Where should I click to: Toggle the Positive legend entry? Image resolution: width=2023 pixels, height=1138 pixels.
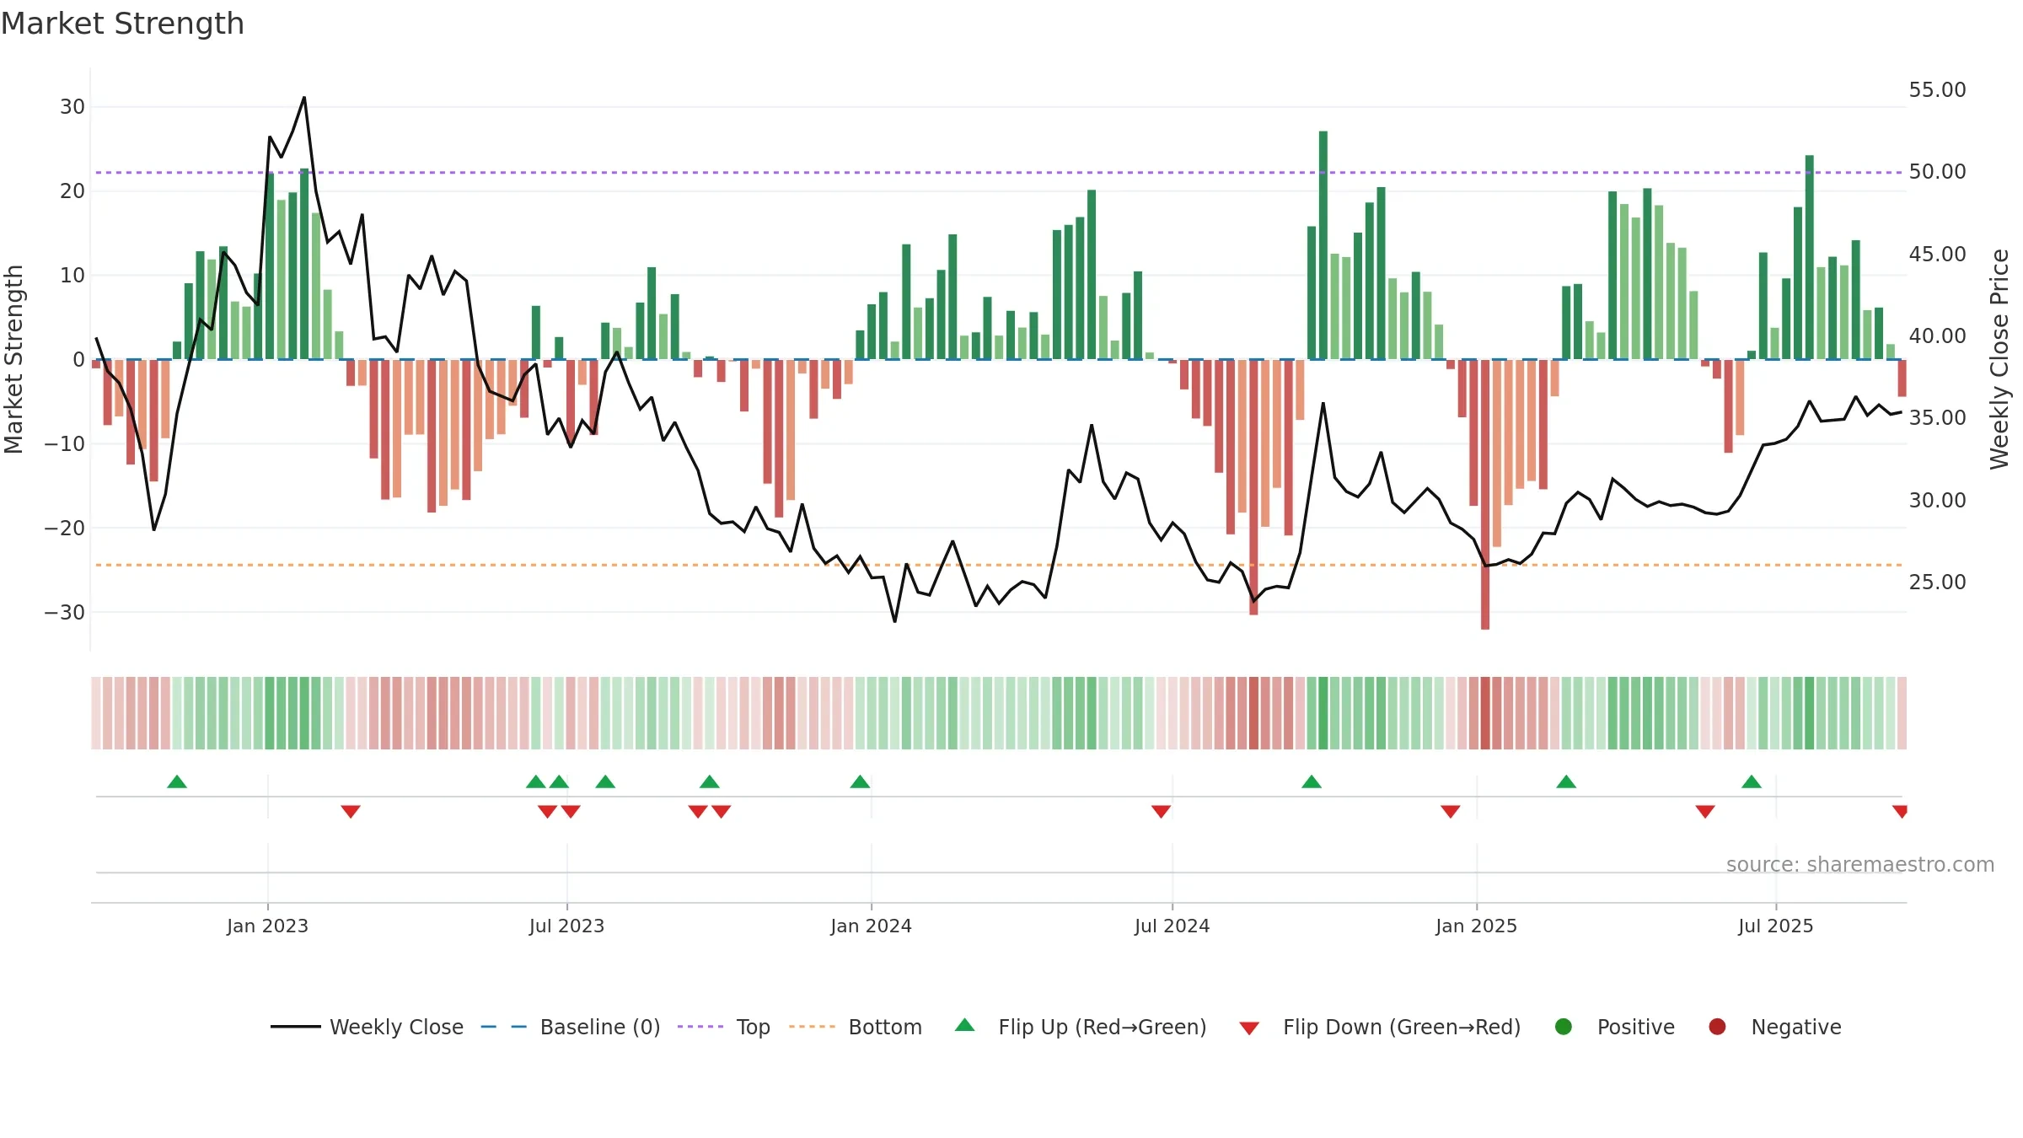(1614, 1027)
